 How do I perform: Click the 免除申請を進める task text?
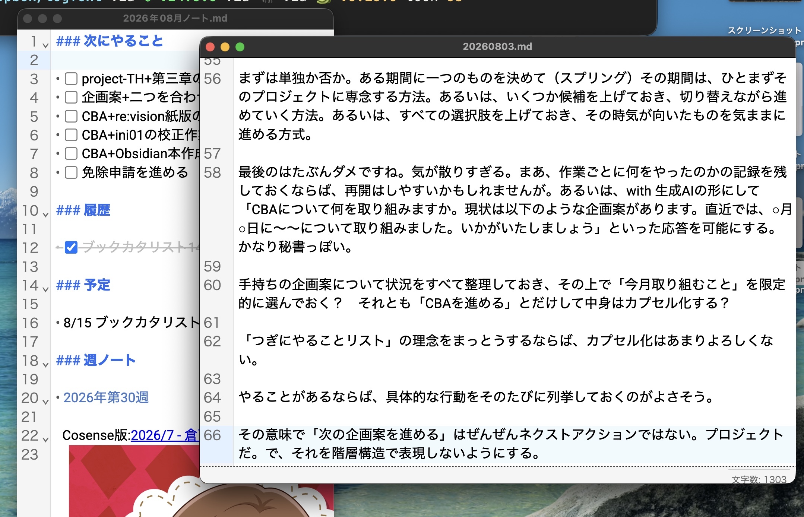click(135, 172)
